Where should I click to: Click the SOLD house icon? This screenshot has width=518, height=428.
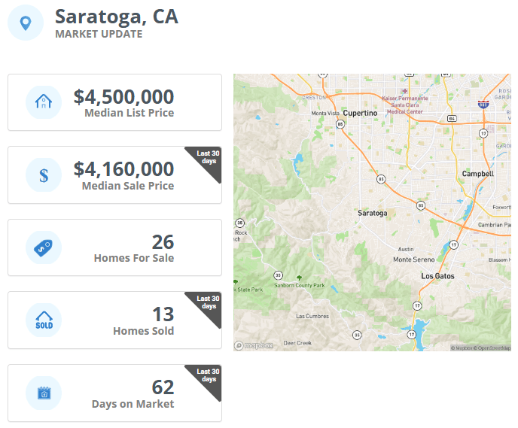(44, 320)
